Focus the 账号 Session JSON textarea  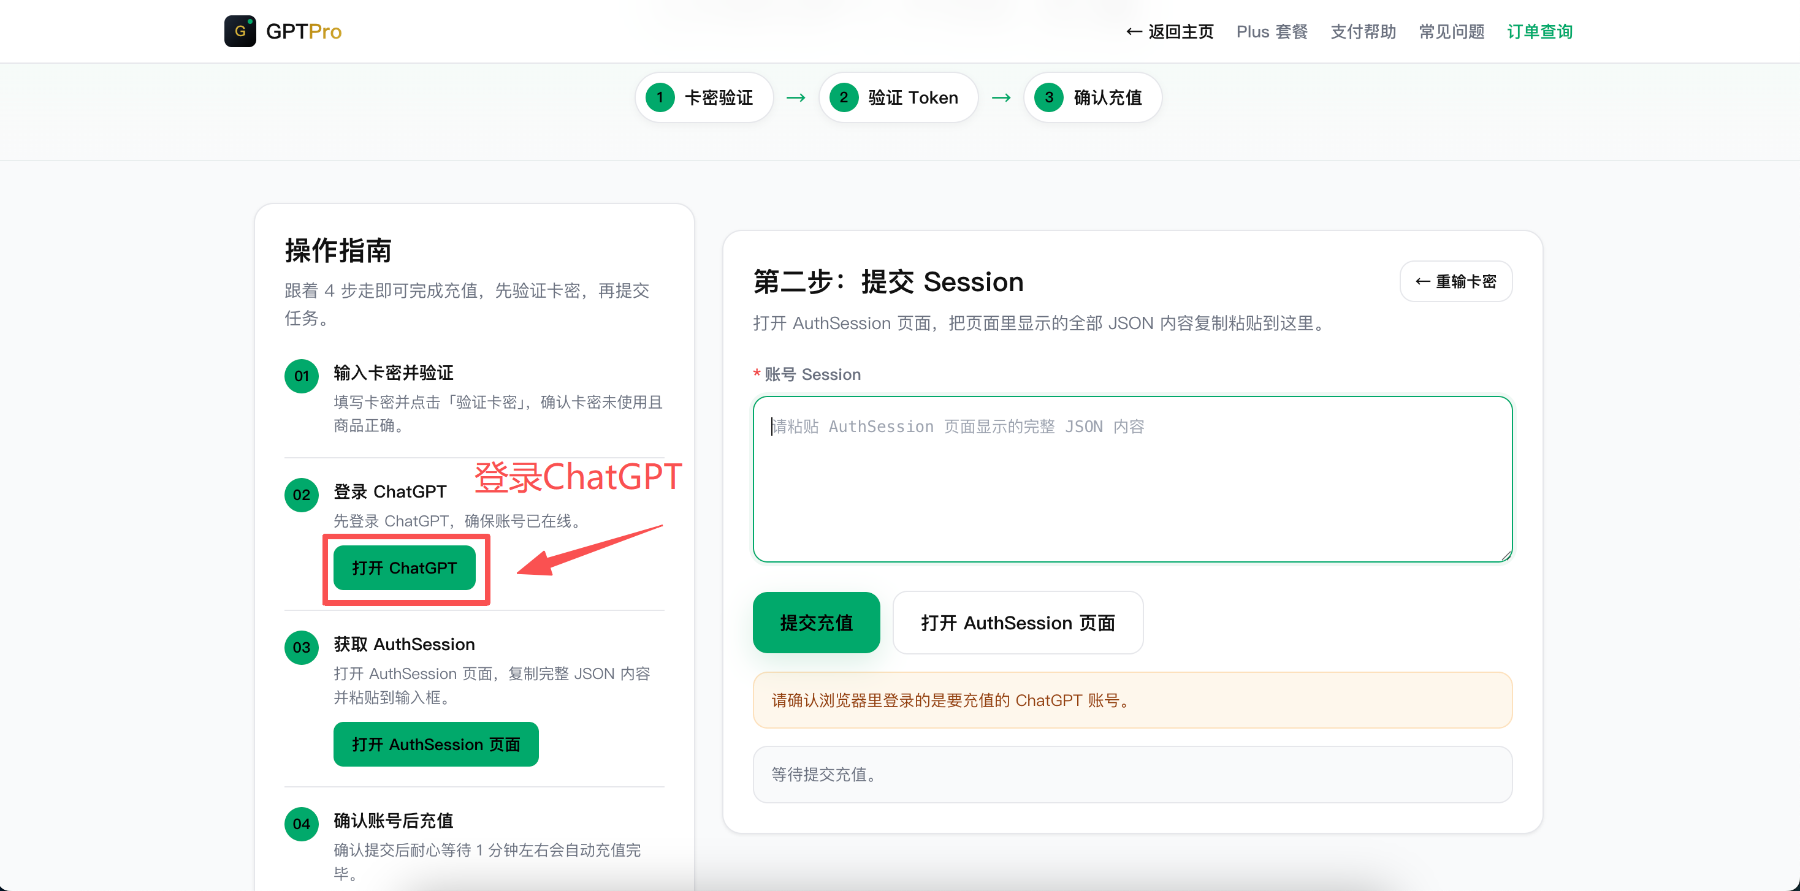1133,479
